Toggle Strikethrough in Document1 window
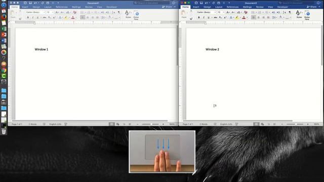The height and width of the screenshot is (182, 324). pyautogui.click(x=44, y=18)
